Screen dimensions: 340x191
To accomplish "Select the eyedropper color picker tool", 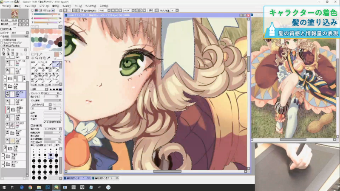I will click(48, 58).
